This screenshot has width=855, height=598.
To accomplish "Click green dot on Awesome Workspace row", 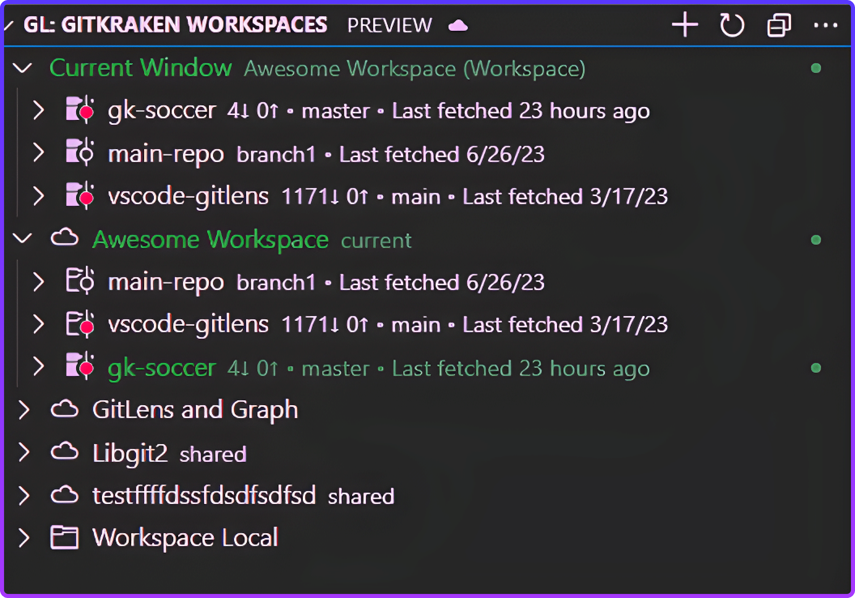I will pyautogui.click(x=816, y=240).
